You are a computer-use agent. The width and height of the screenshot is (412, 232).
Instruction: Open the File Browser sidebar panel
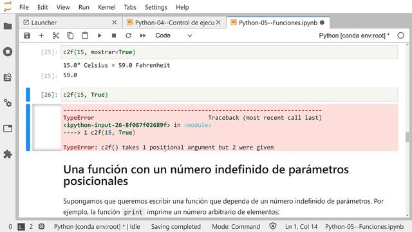(x=8, y=26)
